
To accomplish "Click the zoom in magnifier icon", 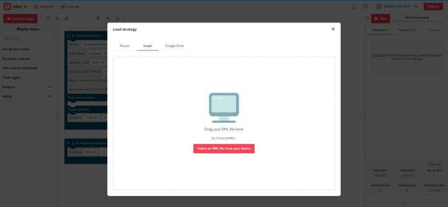I will point(109,19).
